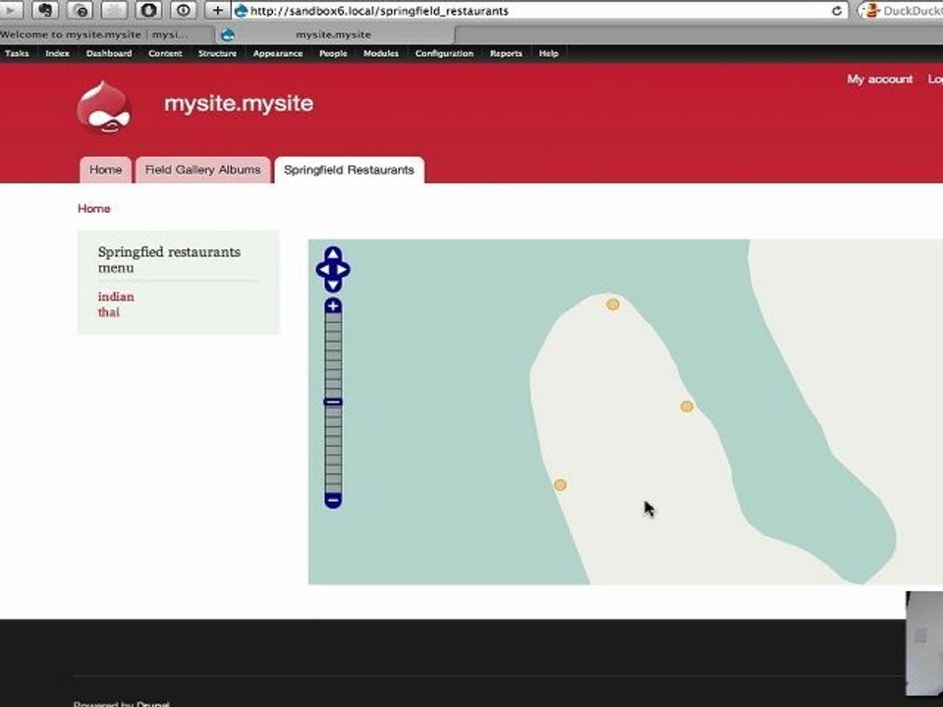Click the zoom slider handle on the map

[333, 403]
